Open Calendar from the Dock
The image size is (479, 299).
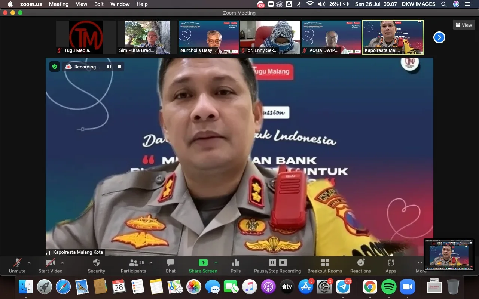pos(119,287)
